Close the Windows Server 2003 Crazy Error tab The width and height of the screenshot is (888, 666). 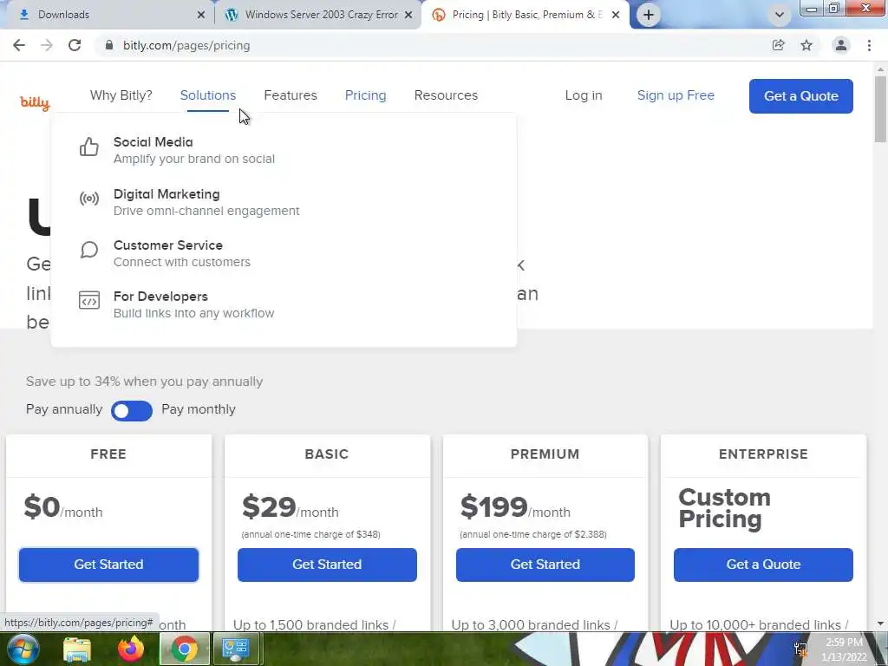tap(408, 15)
